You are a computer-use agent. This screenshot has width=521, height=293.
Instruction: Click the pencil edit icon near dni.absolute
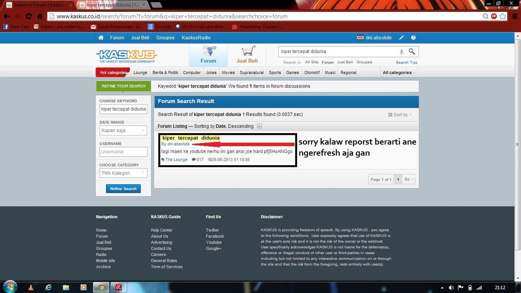pos(401,37)
